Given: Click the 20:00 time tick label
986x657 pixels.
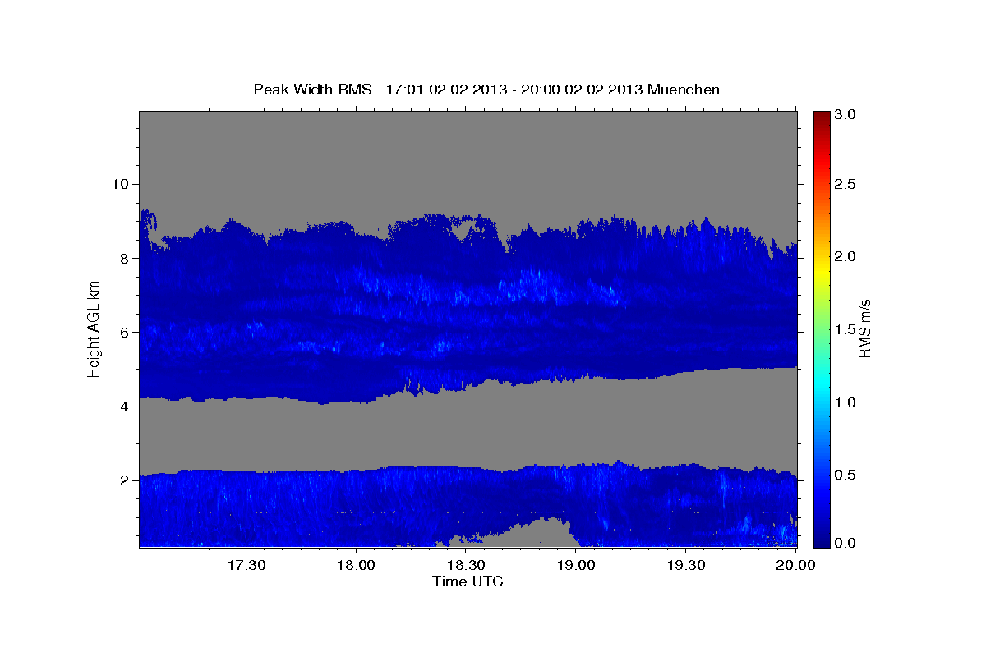Looking at the screenshot, I should [x=795, y=566].
